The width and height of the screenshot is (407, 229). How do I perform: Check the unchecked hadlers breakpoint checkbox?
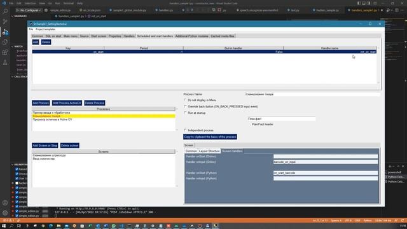[17, 183]
